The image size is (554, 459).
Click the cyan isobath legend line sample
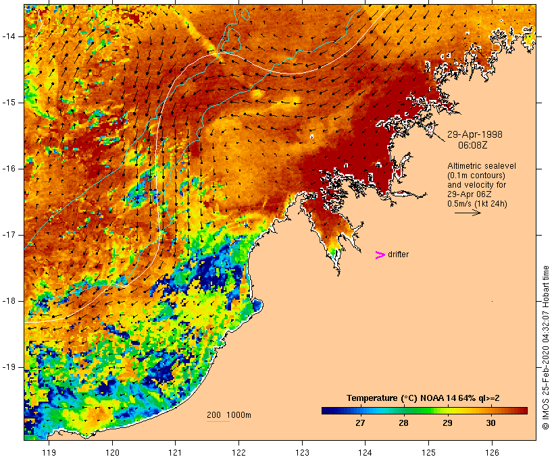coord(218,421)
